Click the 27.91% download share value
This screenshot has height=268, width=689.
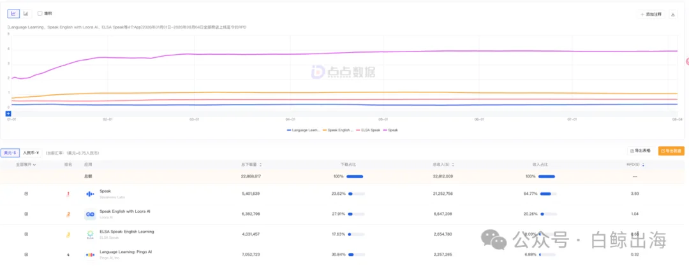coord(338,214)
